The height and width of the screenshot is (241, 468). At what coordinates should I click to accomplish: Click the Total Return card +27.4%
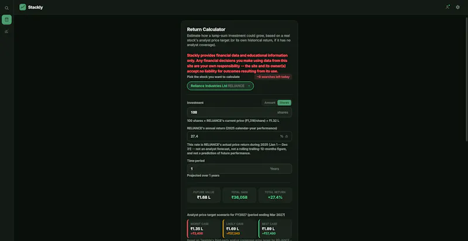click(275, 195)
